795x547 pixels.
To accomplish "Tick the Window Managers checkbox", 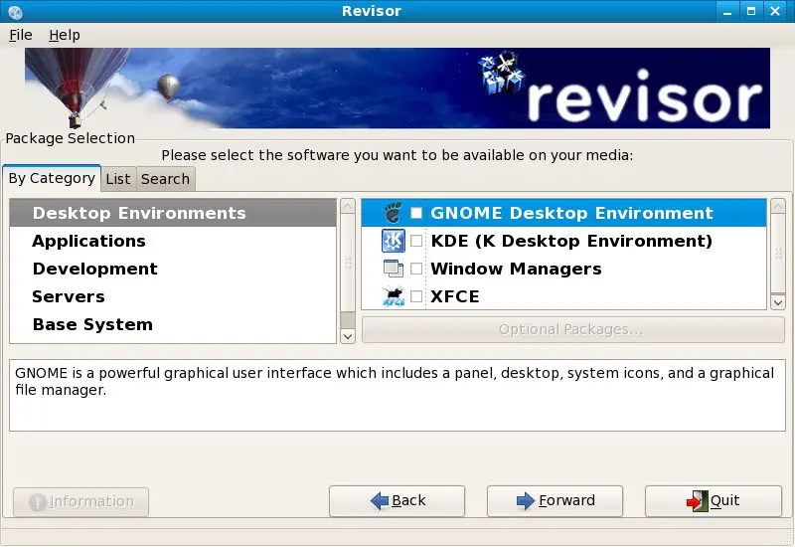I will click(416, 269).
